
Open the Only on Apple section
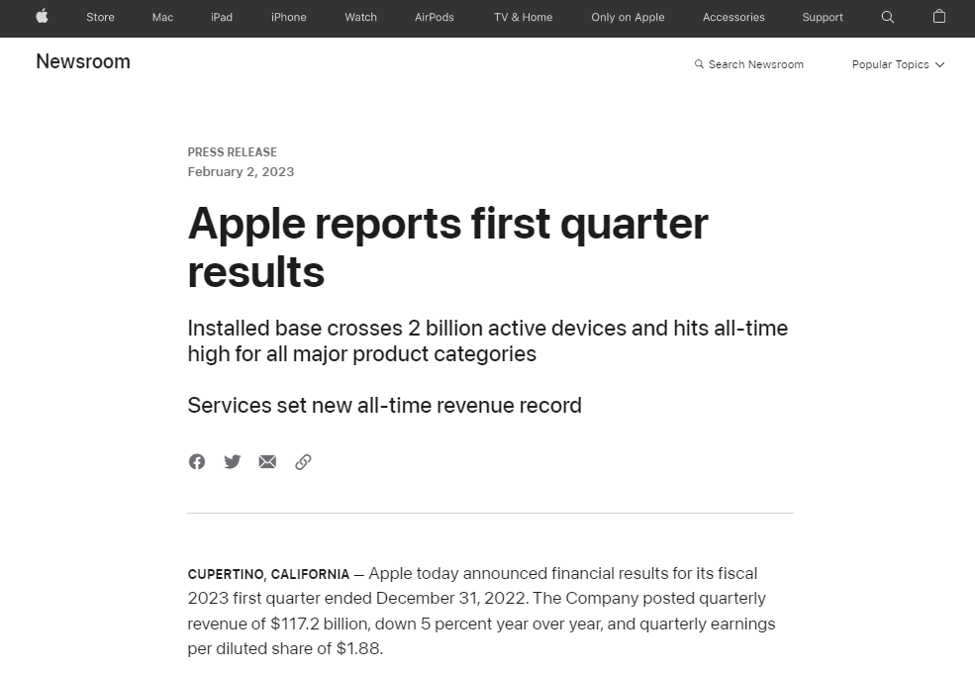point(628,17)
